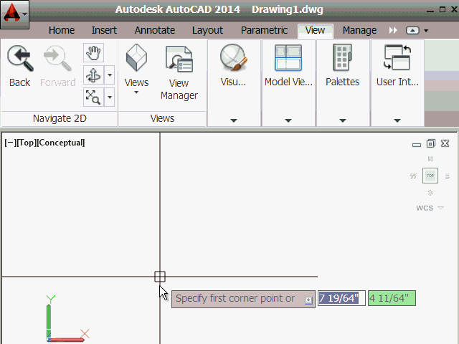Open the Visual Styles panel icon
Screen dimensions: 459x344
click(x=233, y=57)
